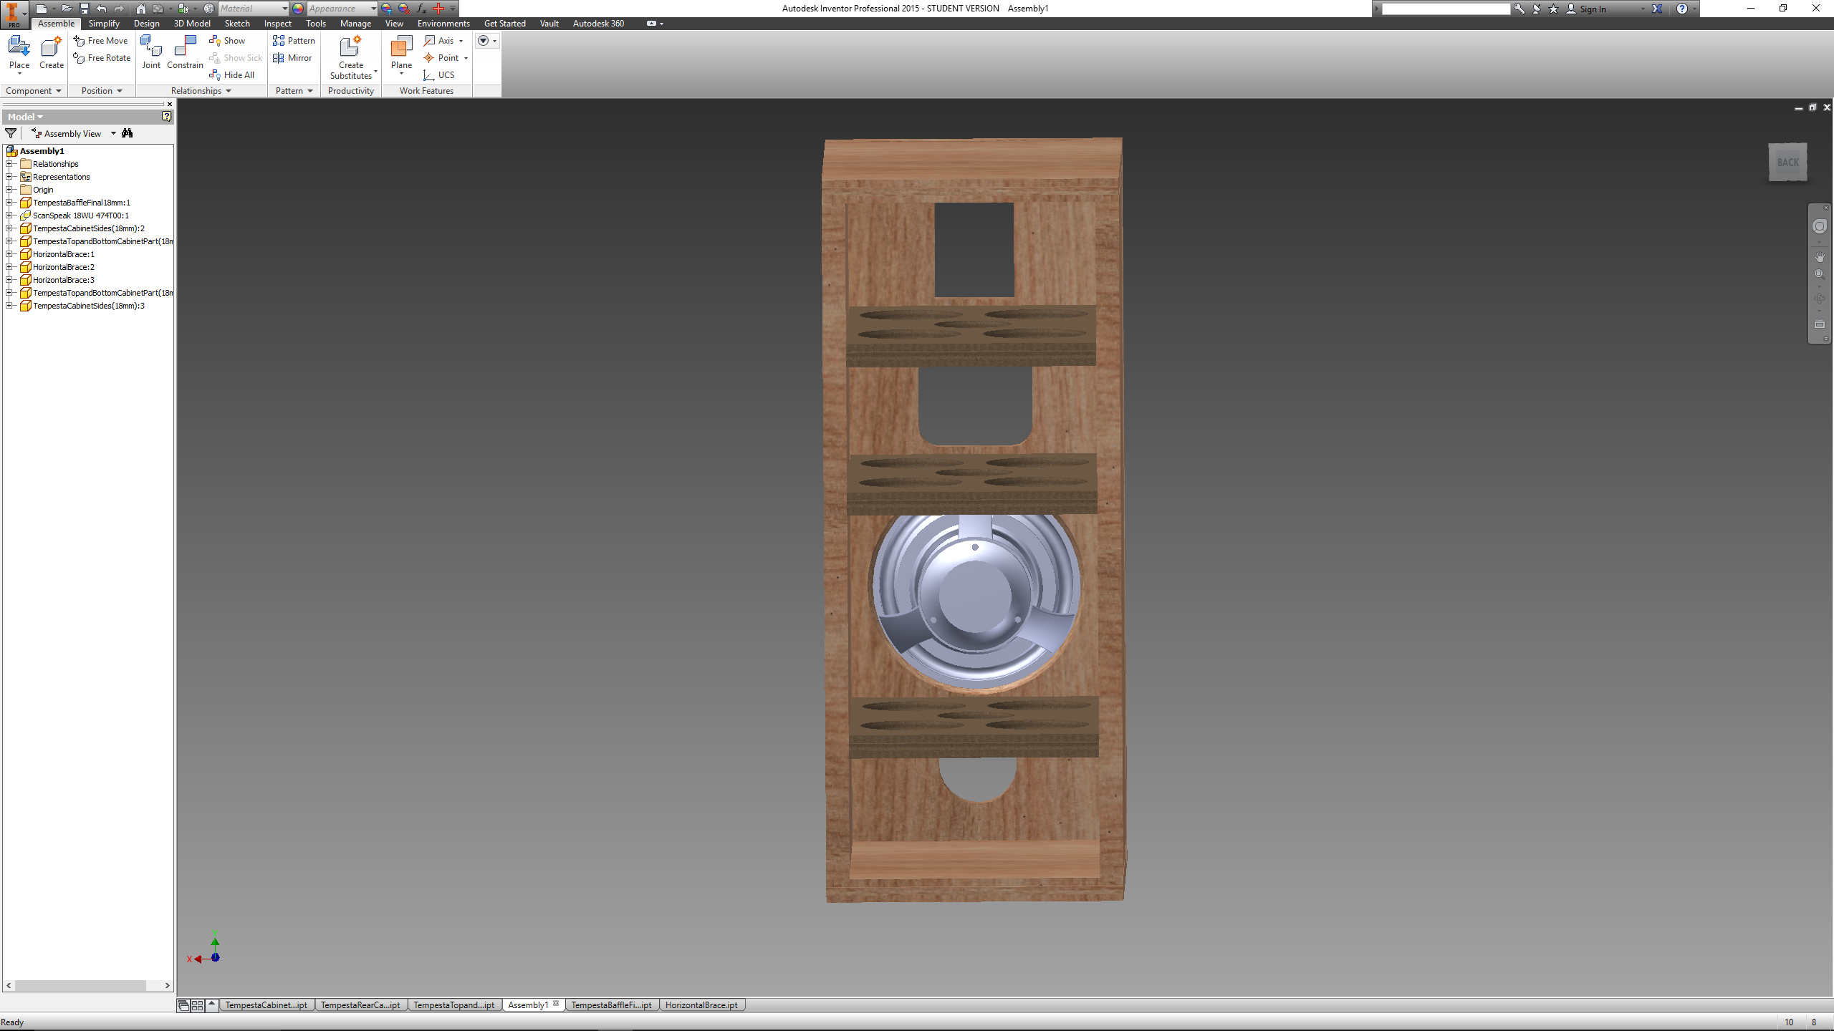Click the Mirror component tool
Screen dimensions: 1834x1031
pos(292,58)
